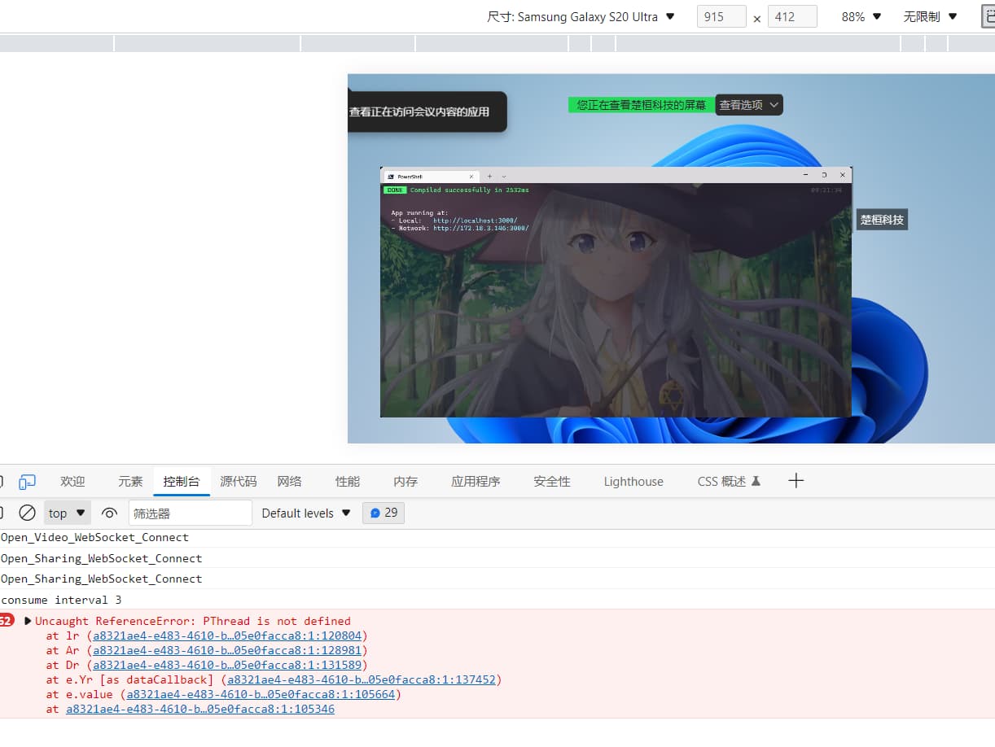
Task: Open stack link ending 1:137452
Action: pyautogui.click(x=362, y=679)
